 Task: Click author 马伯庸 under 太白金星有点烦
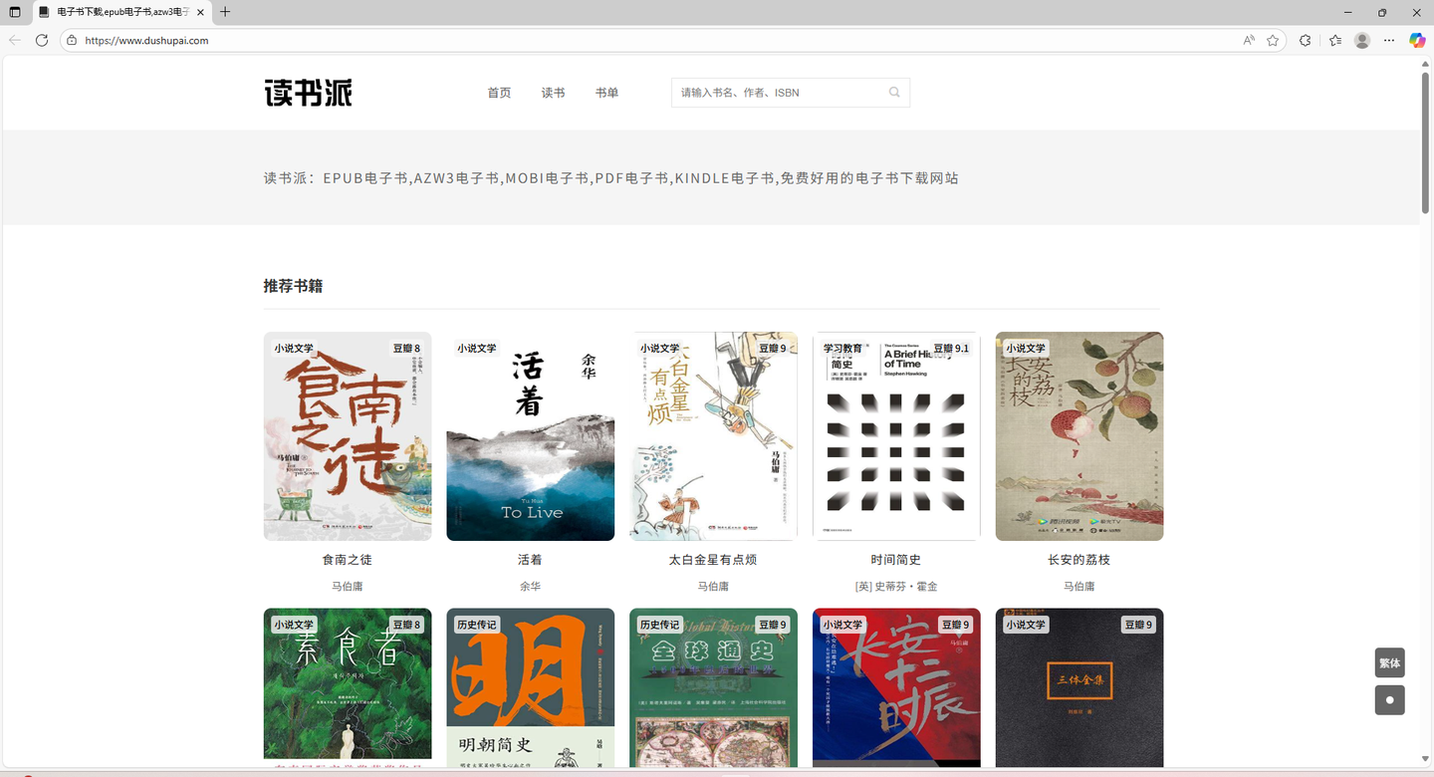[x=713, y=587]
